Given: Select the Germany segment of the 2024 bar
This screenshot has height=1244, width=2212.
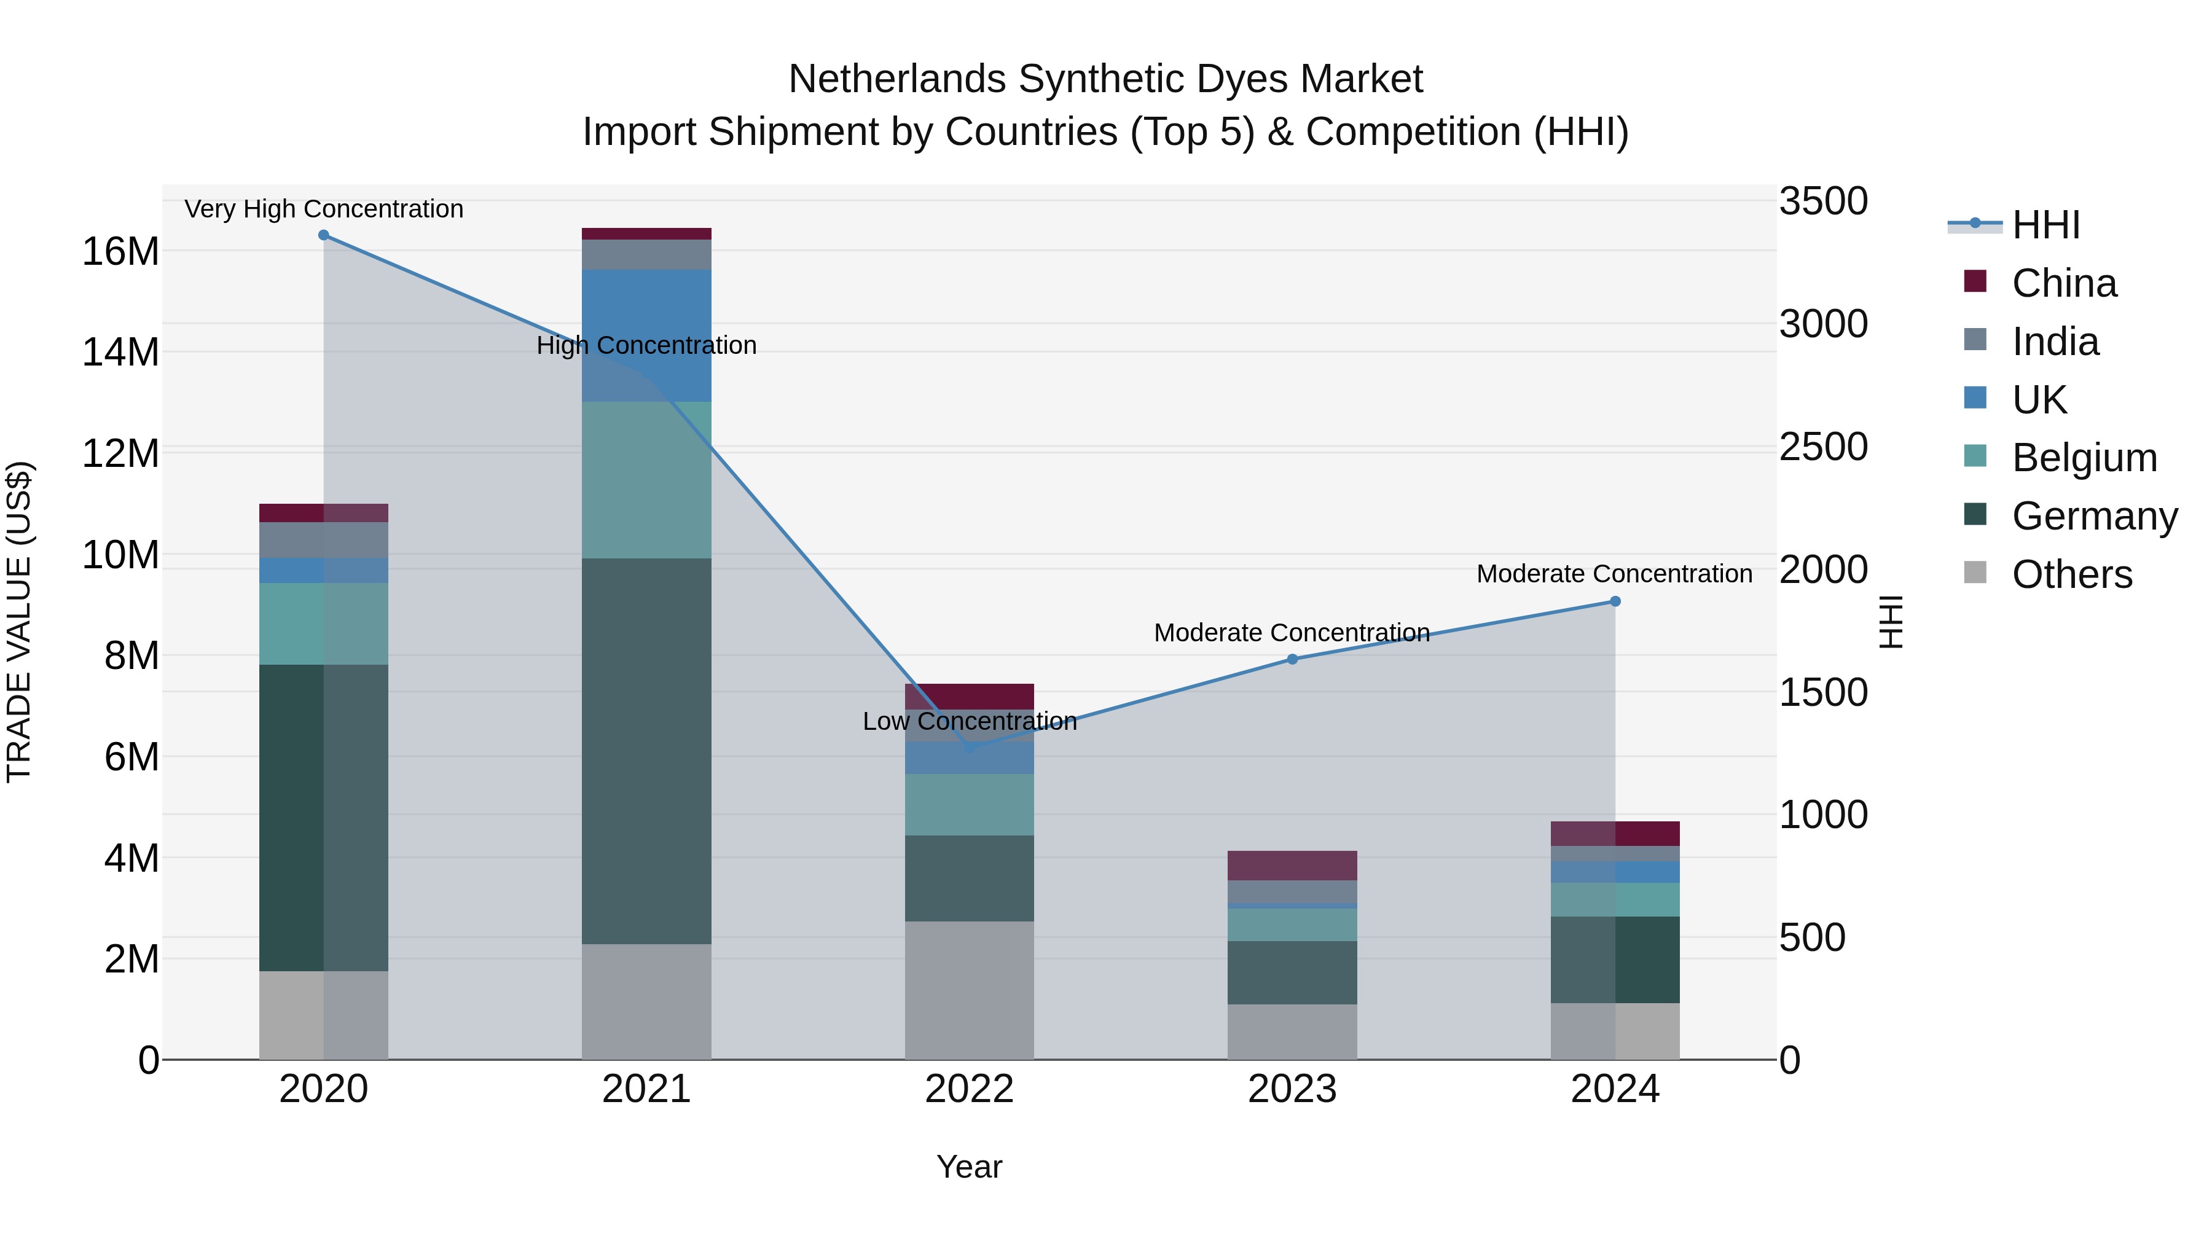Looking at the screenshot, I should click(1615, 960).
